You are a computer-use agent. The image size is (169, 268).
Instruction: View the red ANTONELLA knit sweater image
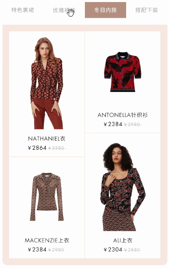tap(123, 72)
